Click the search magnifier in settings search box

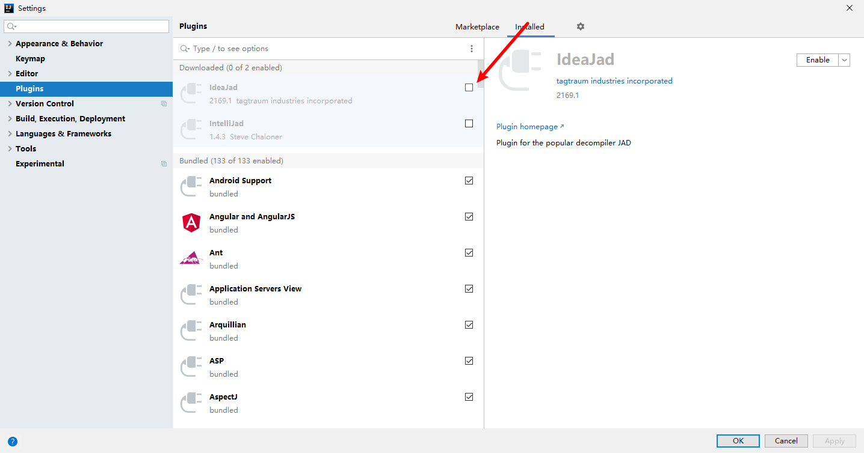coord(11,26)
